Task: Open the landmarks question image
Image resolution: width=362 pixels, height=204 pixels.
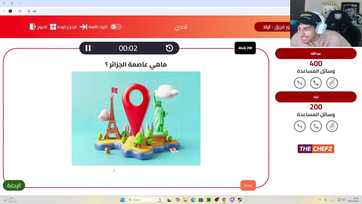Action: coord(136,118)
